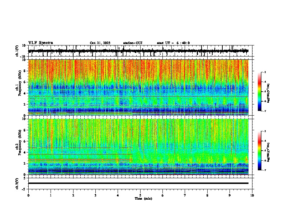Click time axis tick label "9"
This screenshot has width=284, height=219.
click(229, 195)
